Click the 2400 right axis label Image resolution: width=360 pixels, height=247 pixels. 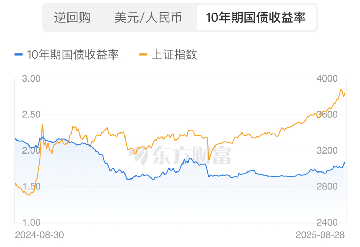coord(327,222)
